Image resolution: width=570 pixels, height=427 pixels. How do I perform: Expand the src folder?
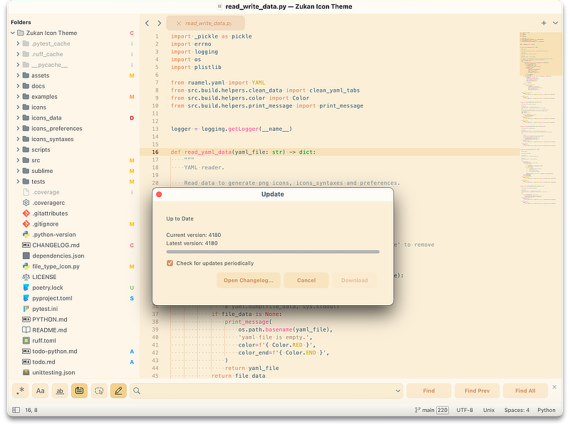tap(18, 160)
